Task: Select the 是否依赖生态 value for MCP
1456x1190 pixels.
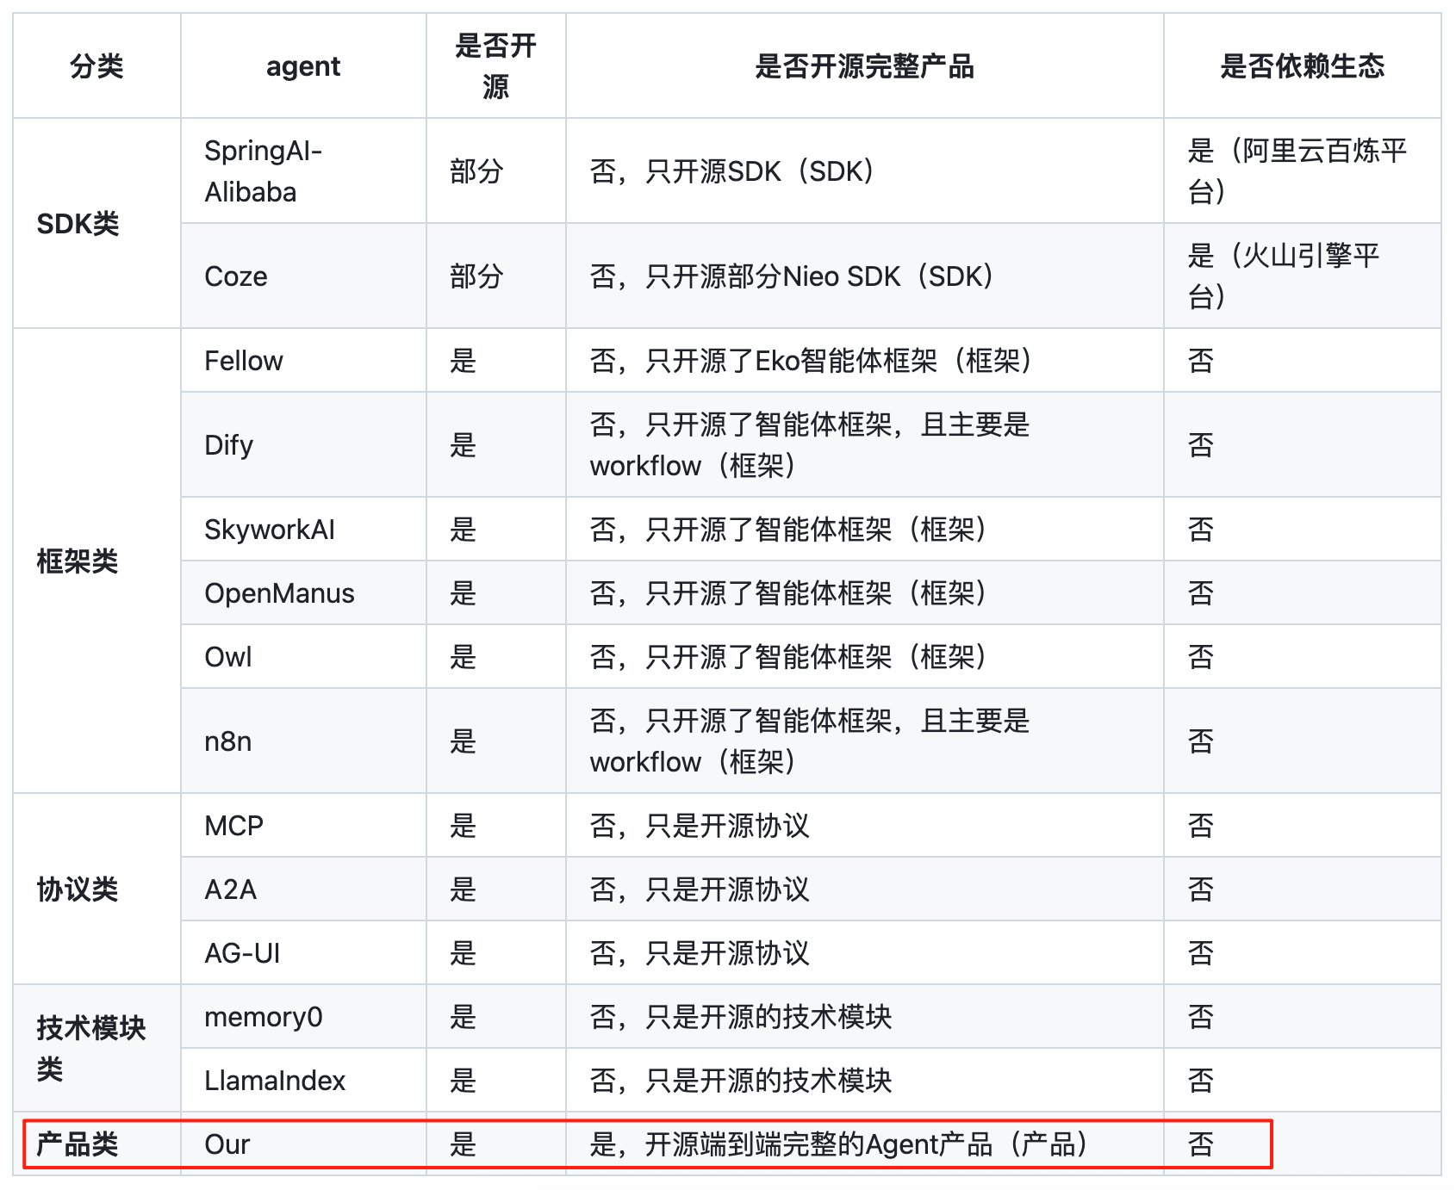Action: click(1201, 826)
